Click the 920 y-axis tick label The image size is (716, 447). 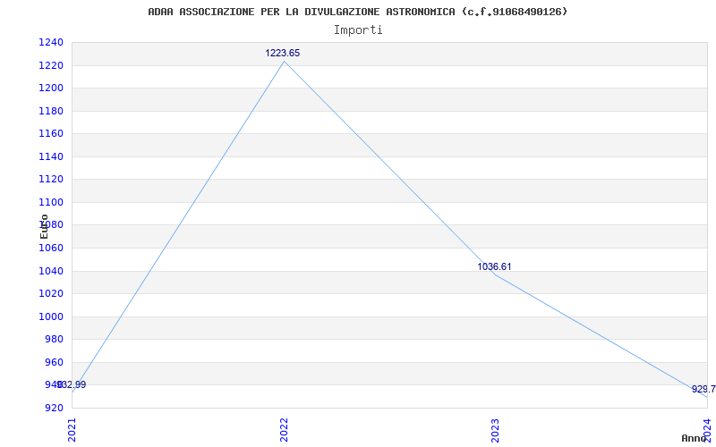point(54,408)
